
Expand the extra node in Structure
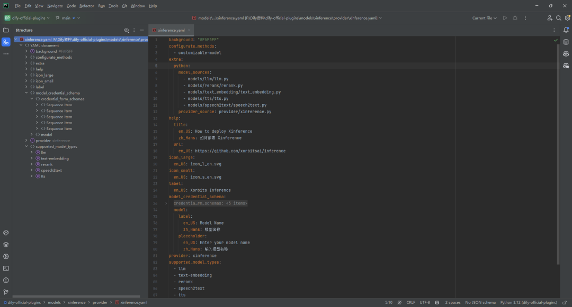(x=26, y=63)
